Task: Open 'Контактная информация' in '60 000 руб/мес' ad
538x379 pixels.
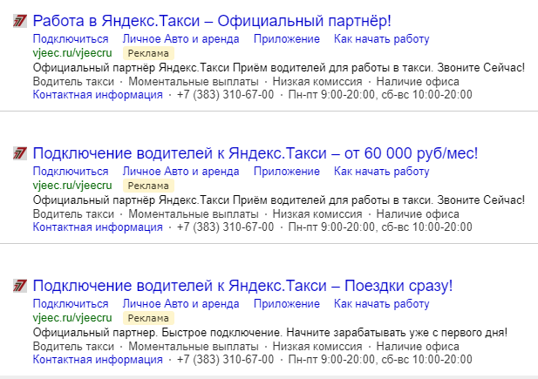Action: 98,227
